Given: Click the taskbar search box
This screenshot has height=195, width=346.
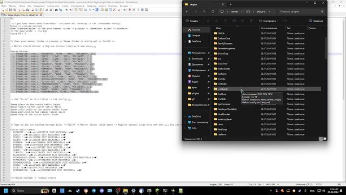Looking at the screenshot, I should pos(30,191).
